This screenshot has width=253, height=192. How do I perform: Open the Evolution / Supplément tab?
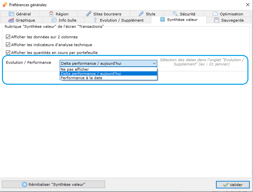click(118, 20)
